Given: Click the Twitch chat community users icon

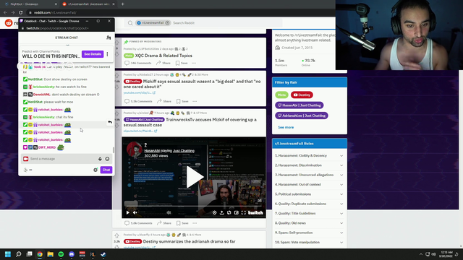Looking at the screenshot, I should [109, 38].
